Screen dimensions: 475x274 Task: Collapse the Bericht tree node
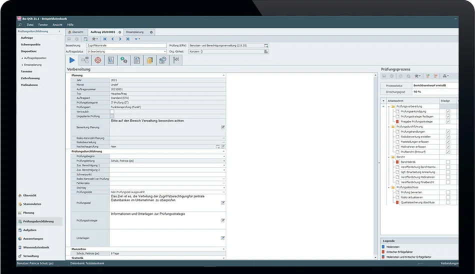click(x=388, y=157)
